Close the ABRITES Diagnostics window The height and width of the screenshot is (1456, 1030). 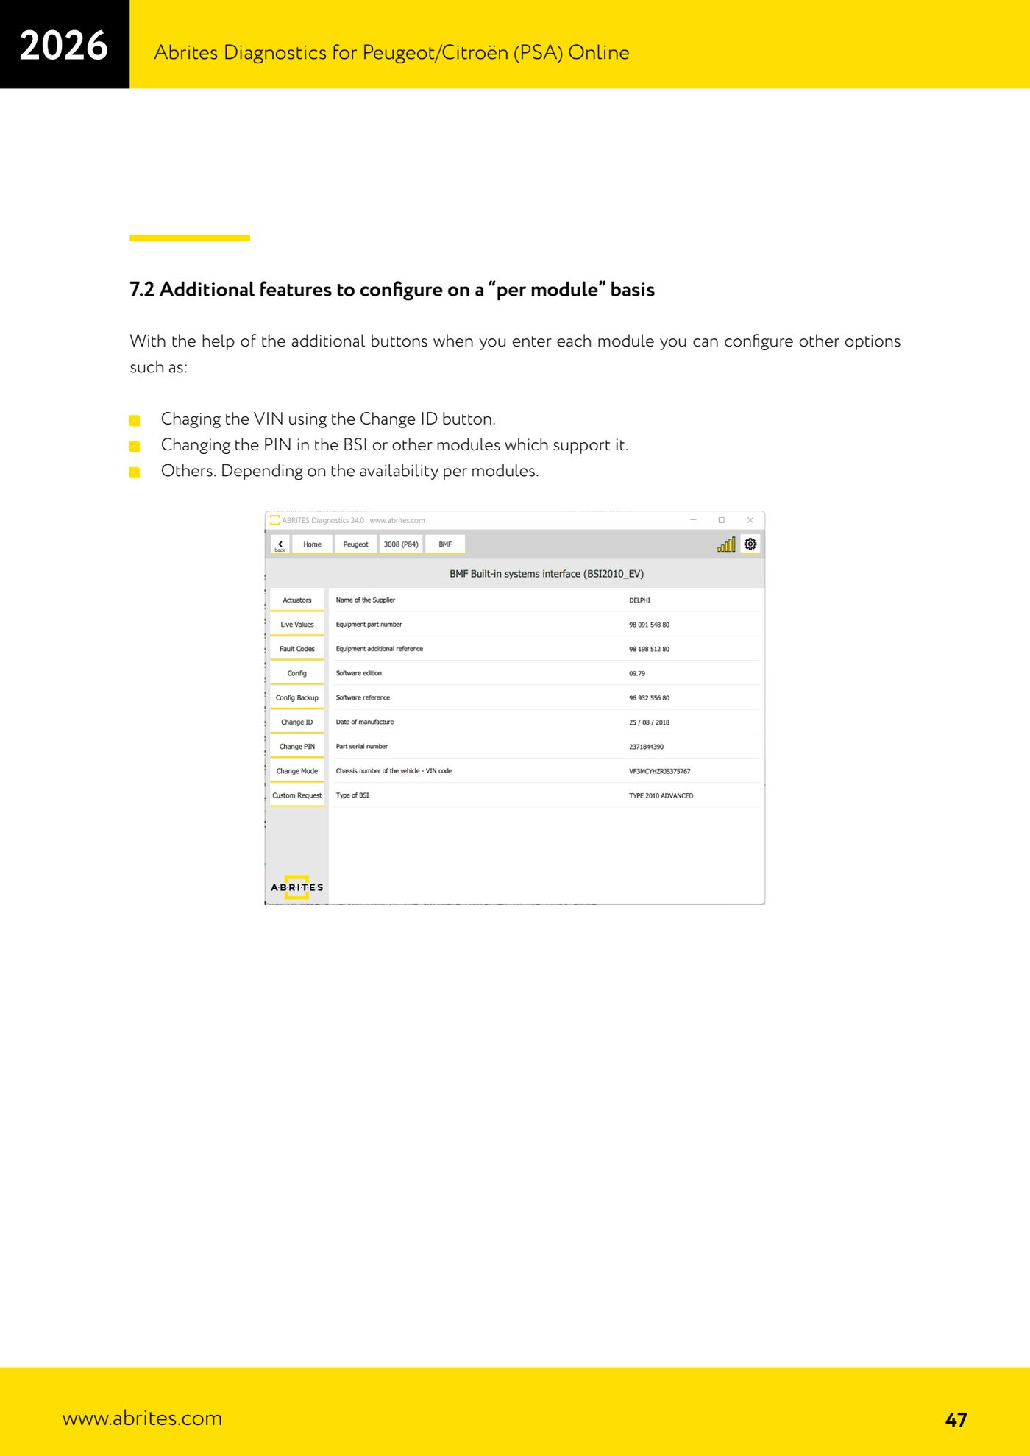[750, 520]
